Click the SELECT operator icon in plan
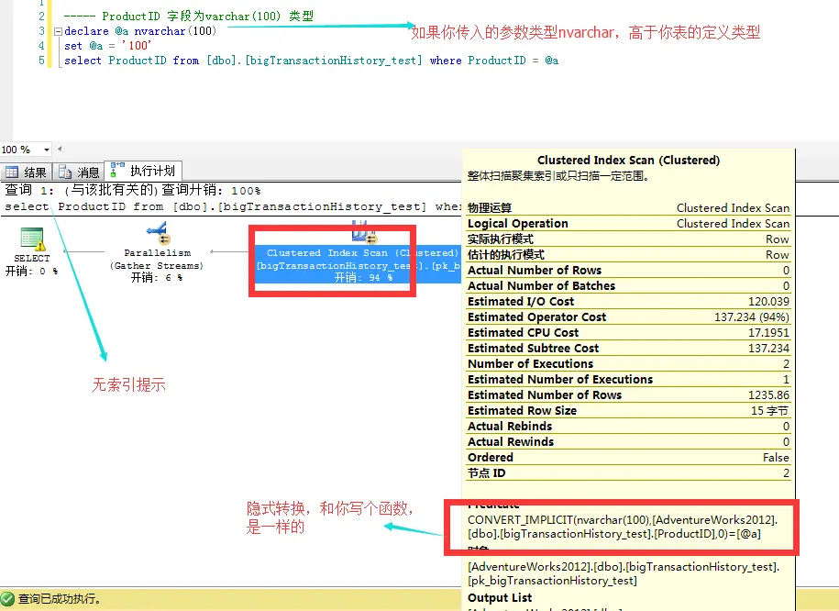The image size is (839, 611). click(32, 239)
